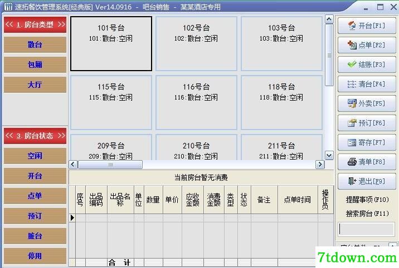Image resolution: width=399 pixels, height=268 pixels.
Task: Select table 115号台
Action: coord(111,102)
